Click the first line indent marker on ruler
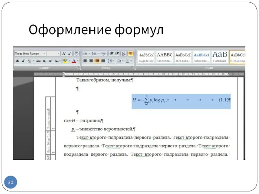 click(64, 73)
